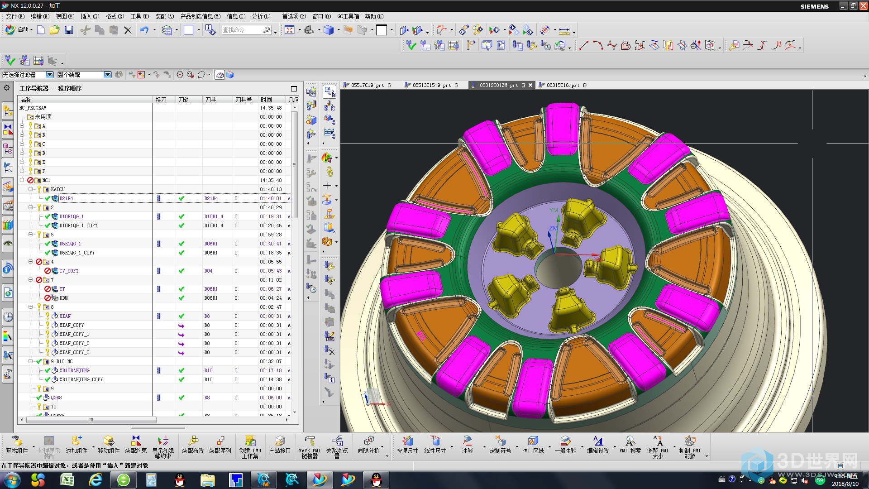Open Excel from the Windows taskbar
The image size is (869, 489).
pos(67,480)
